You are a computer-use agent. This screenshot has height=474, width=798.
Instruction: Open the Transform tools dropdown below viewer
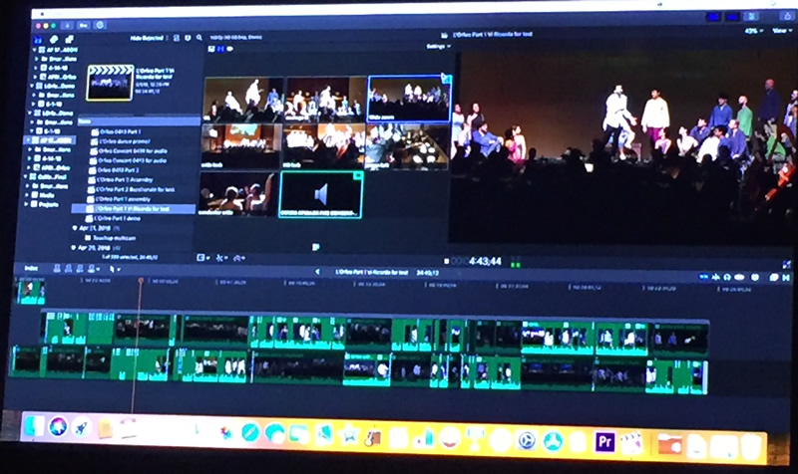pos(203,258)
